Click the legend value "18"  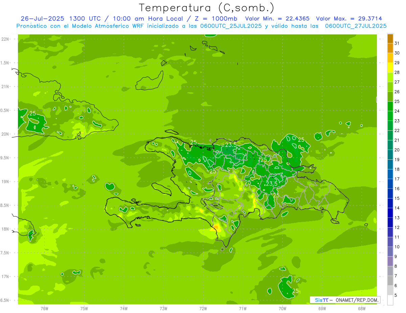tap(397, 169)
